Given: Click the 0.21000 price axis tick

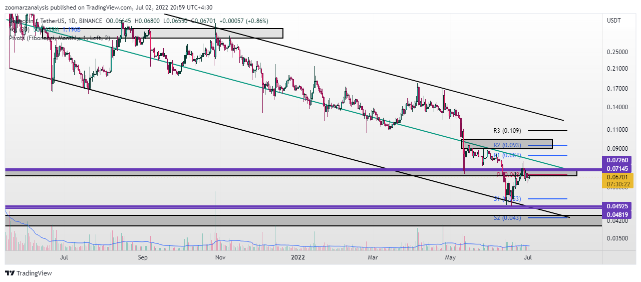Looking at the screenshot, I should click(x=617, y=69).
